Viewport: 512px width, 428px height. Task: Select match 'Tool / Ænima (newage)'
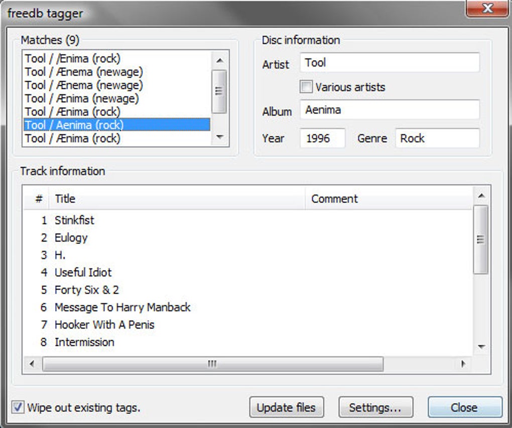(116, 98)
